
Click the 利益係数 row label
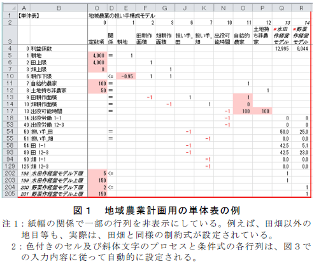point(41,48)
